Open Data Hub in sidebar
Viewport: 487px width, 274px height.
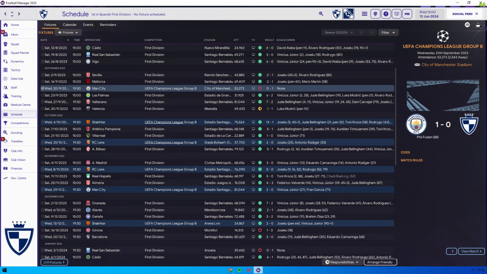tap(19, 79)
